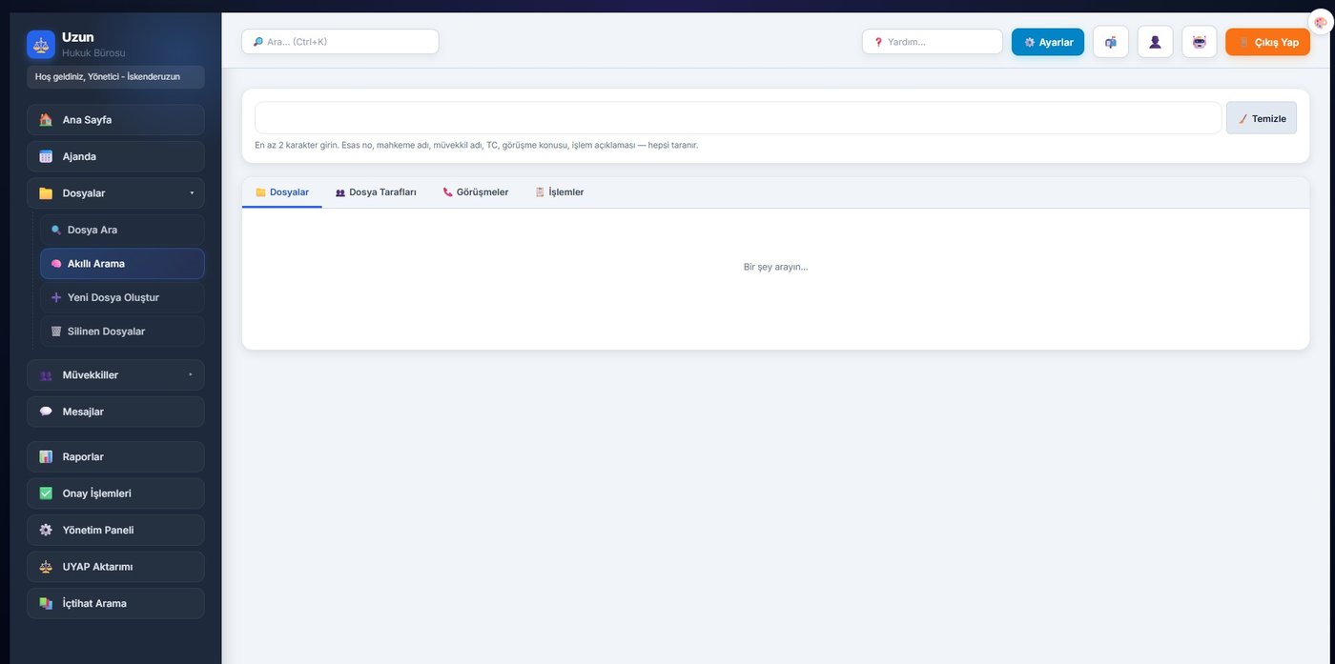Click the calendar icon beside Ajanda

coord(46,156)
